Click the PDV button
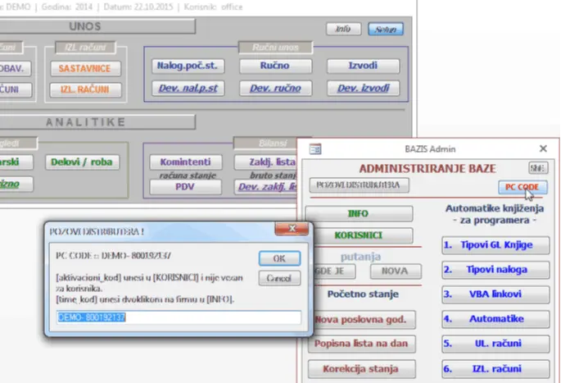 coord(186,186)
